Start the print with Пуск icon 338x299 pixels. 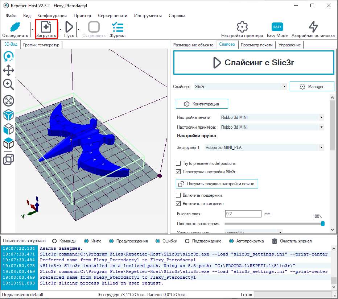[x=69, y=27]
